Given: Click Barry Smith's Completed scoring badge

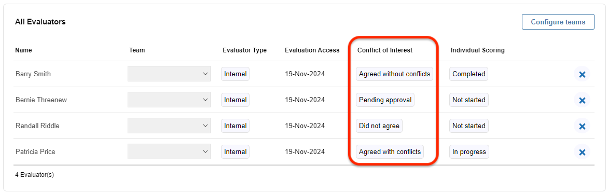Looking at the screenshot, I should coord(468,74).
